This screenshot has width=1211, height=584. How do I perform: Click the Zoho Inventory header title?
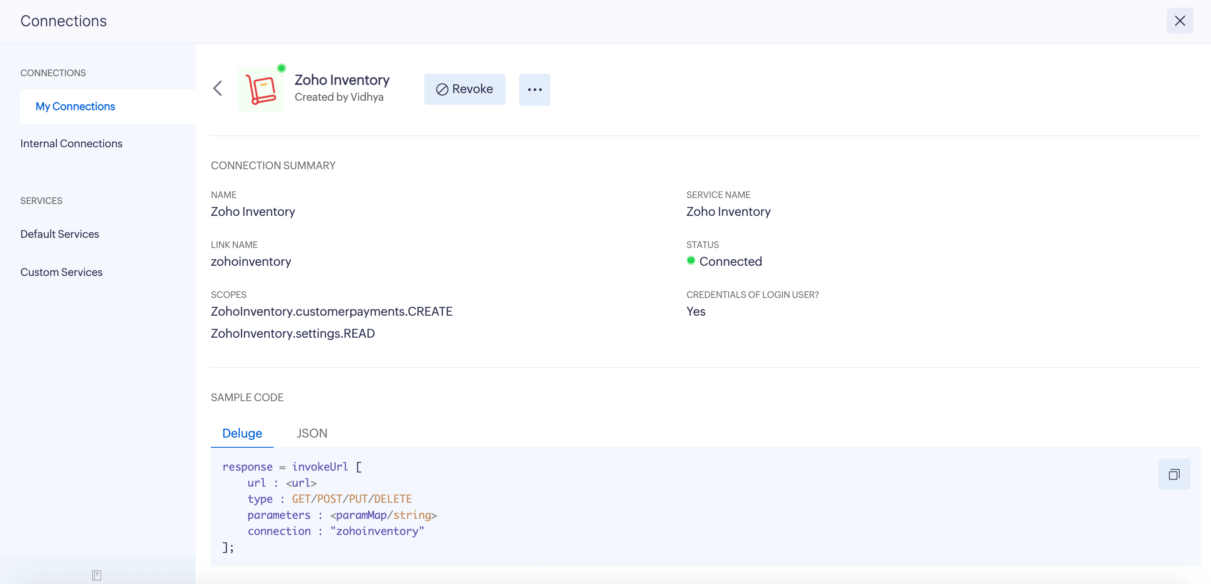342,80
